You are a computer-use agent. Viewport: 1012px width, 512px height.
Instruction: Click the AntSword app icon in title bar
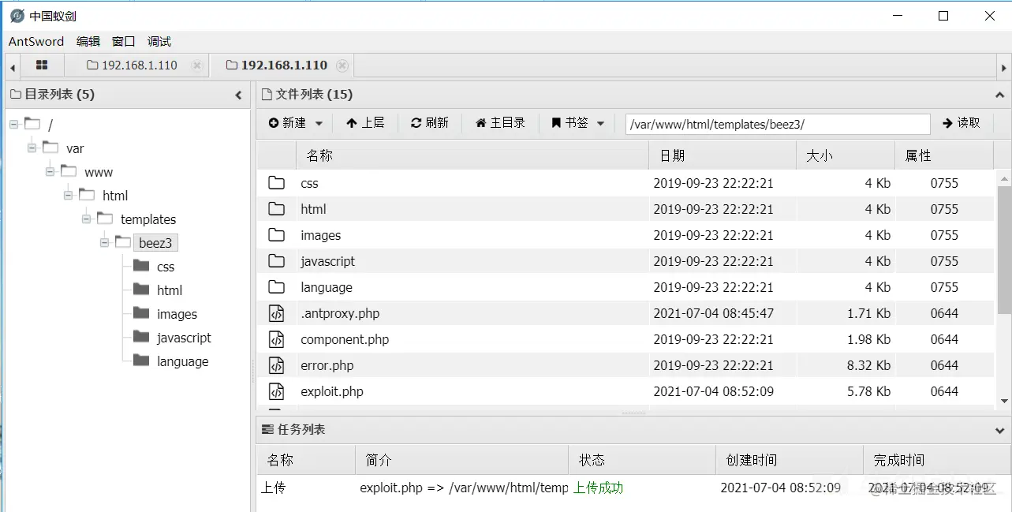click(17, 16)
